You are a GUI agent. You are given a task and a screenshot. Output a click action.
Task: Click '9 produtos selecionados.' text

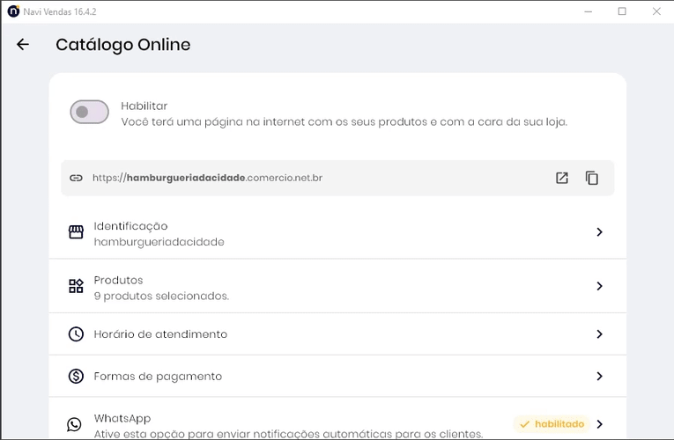[161, 297]
